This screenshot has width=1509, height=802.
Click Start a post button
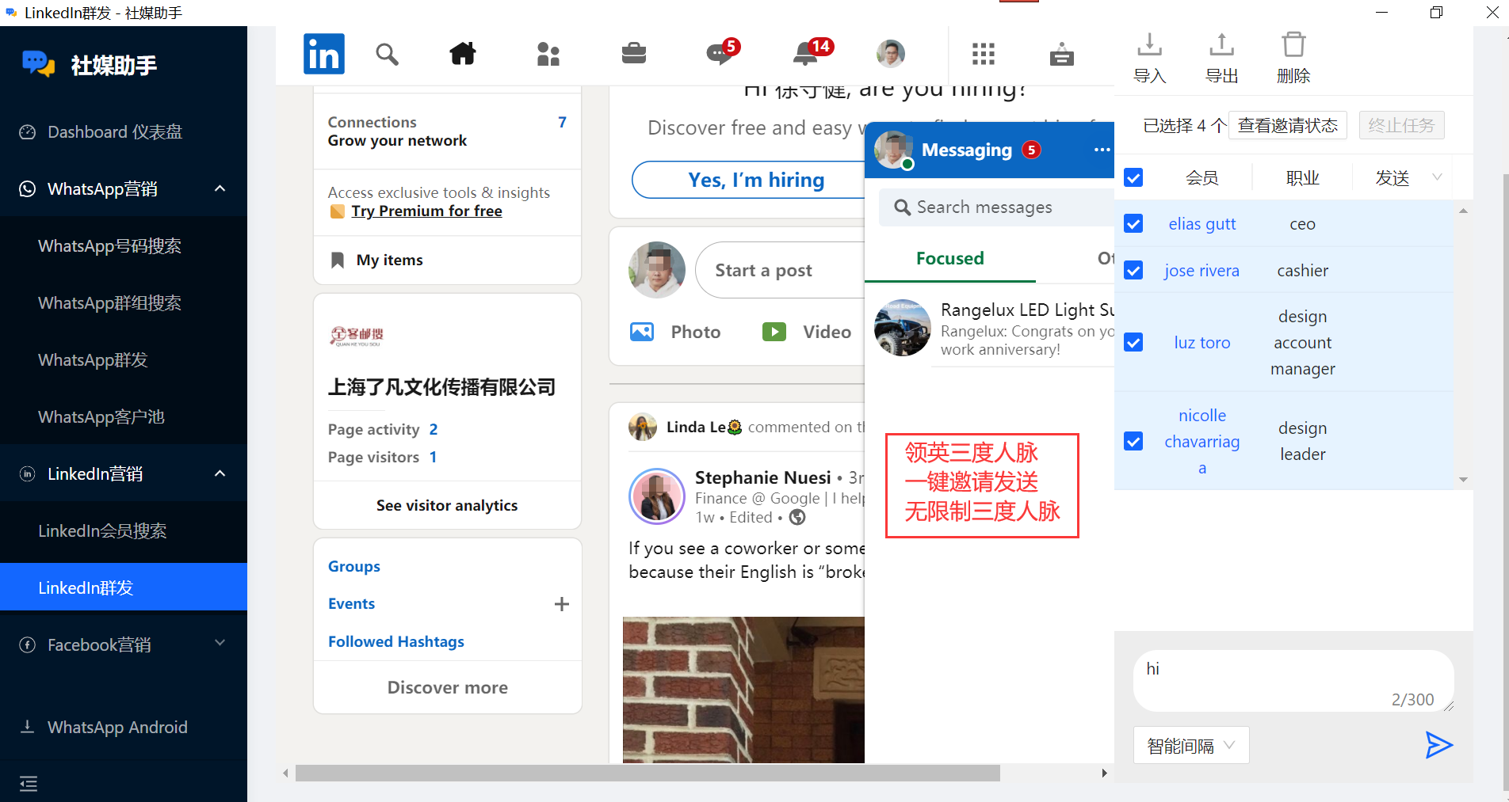tap(781, 270)
